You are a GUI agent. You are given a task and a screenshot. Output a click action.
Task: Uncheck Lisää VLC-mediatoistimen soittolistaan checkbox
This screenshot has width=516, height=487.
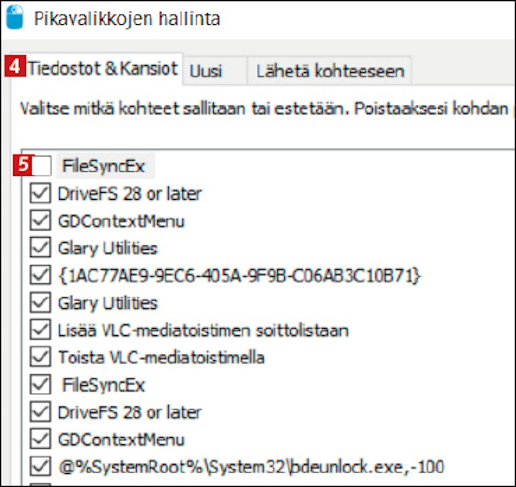[x=40, y=330]
